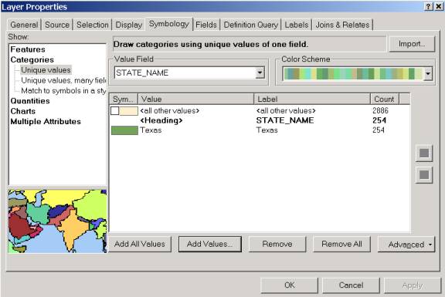Expand the Advanced button menu

pyautogui.click(x=406, y=245)
